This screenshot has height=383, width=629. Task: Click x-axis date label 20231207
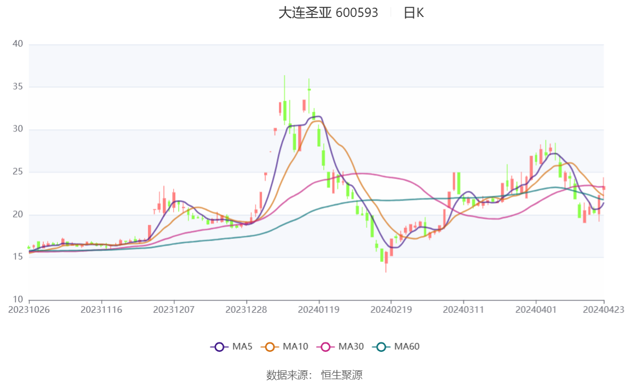point(174,310)
